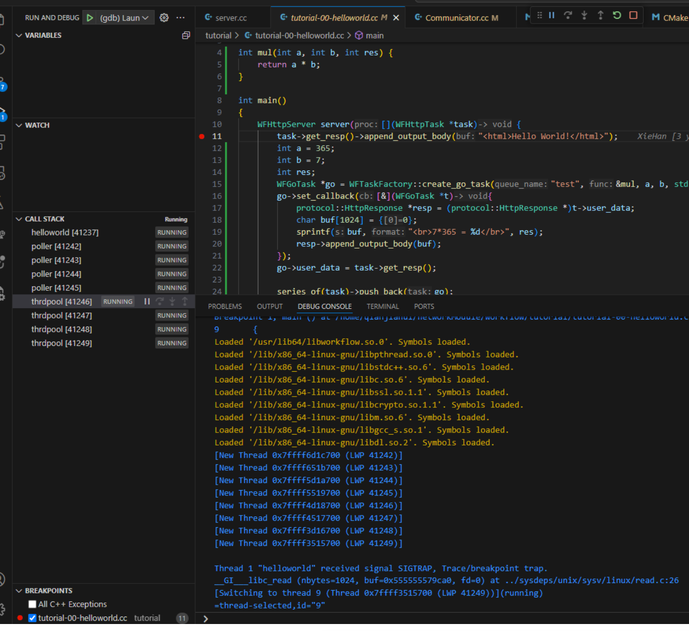Select the helloworld [41237] thread

coord(64,232)
